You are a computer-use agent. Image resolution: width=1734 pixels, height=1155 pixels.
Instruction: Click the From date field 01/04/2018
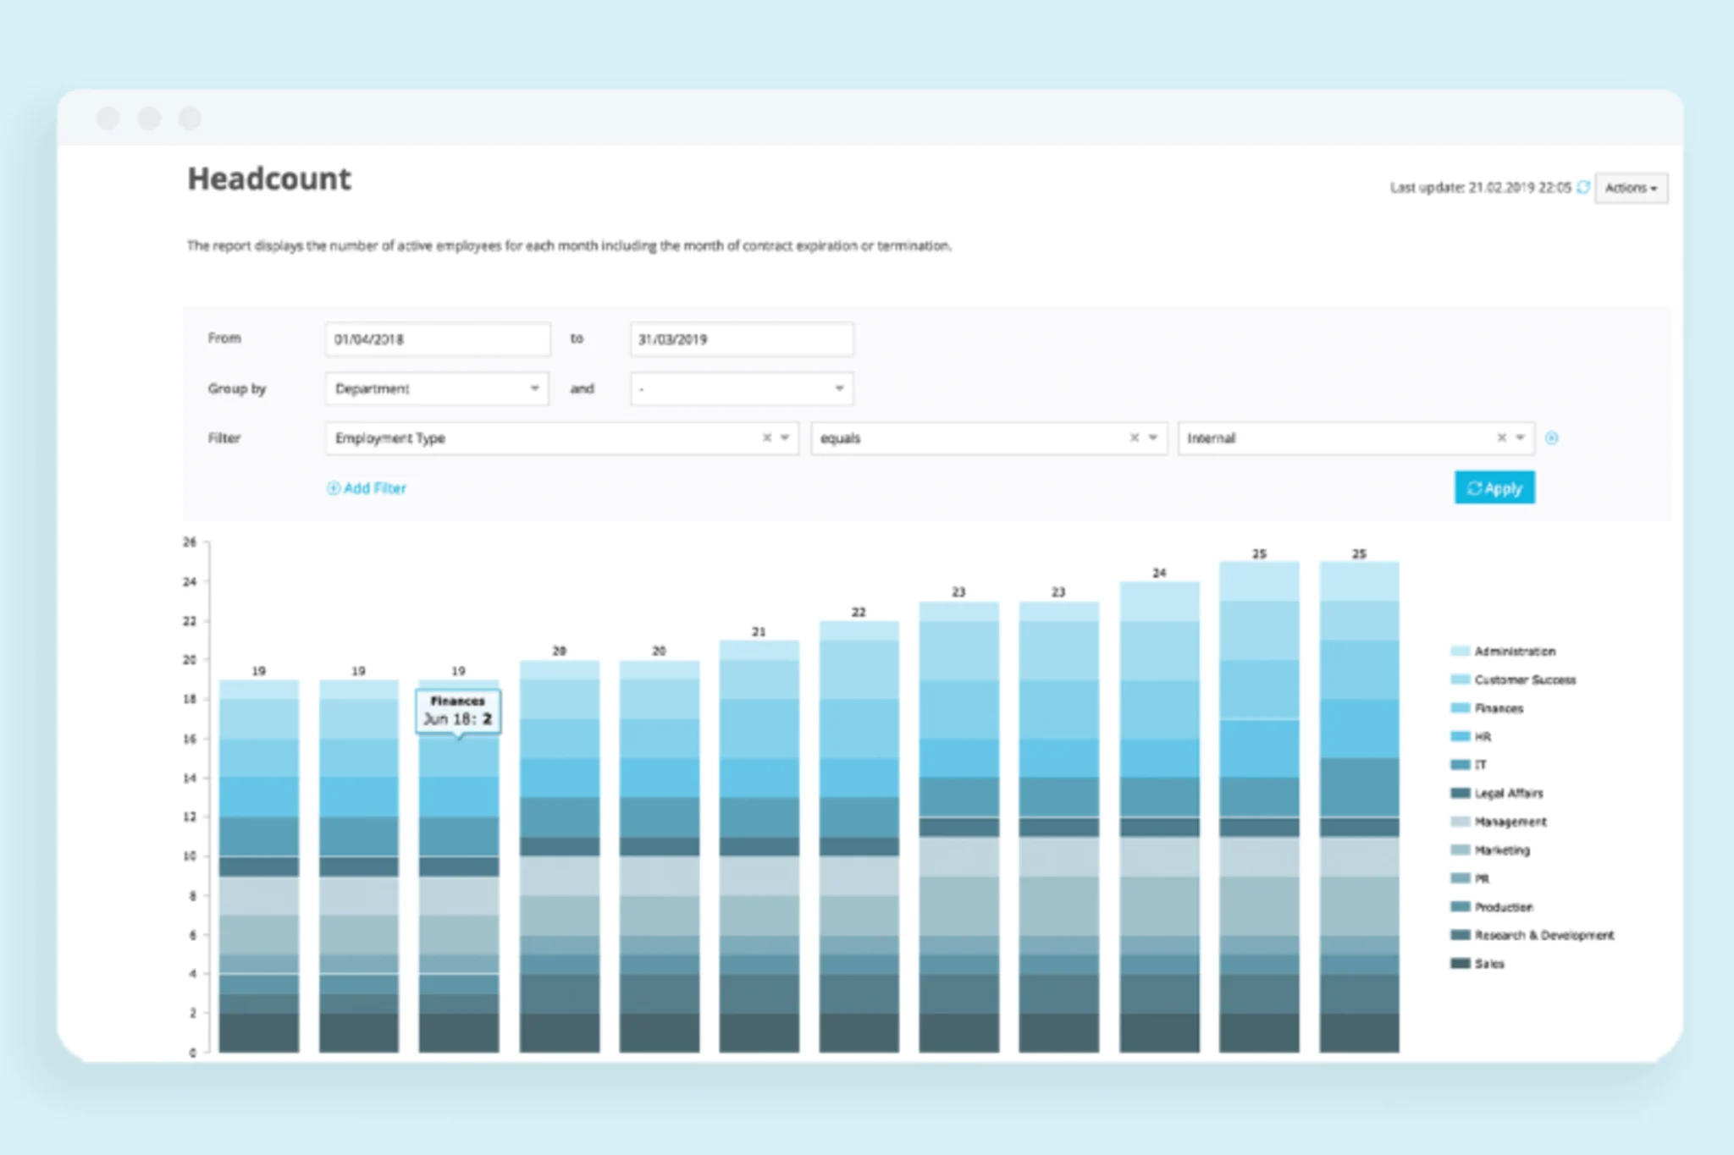tap(437, 339)
